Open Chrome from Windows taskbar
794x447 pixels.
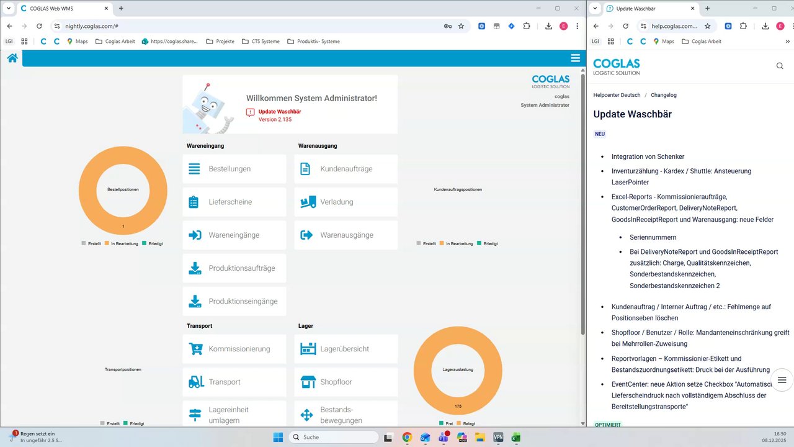[x=407, y=437]
